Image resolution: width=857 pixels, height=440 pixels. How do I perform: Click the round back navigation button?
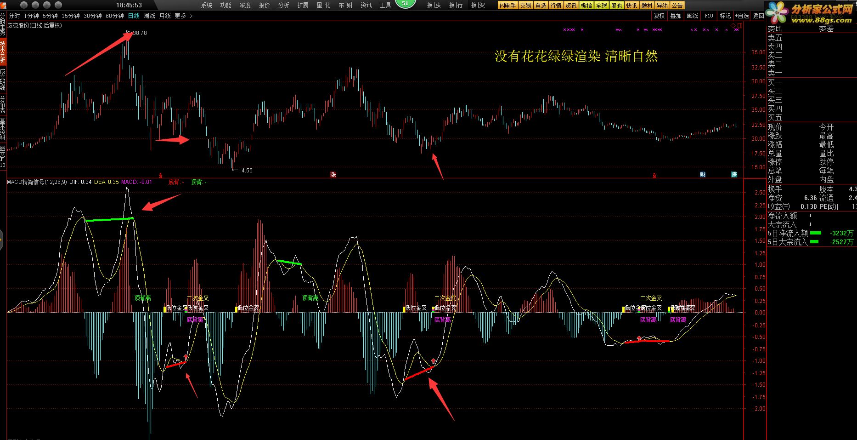click(36, 5)
